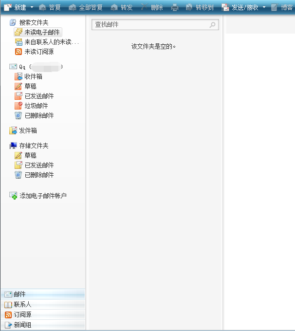Select 来自联系人的未读 quick view folder
This screenshot has width=295, height=331.
tap(51, 42)
